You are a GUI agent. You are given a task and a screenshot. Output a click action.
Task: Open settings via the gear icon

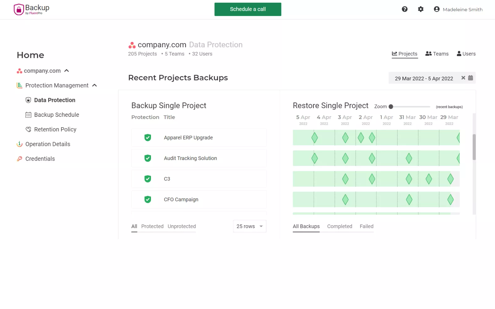(420, 9)
